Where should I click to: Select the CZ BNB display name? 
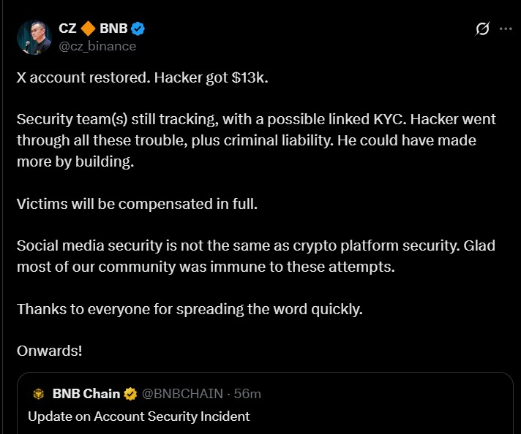point(67,29)
